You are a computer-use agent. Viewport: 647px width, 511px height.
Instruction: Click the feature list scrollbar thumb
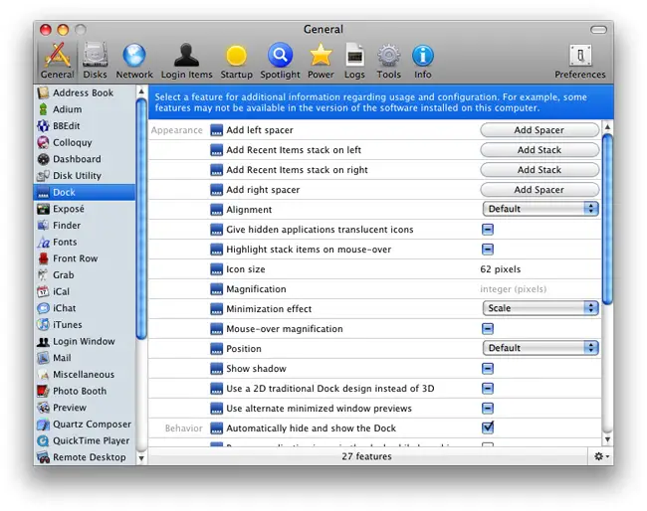click(607, 220)
